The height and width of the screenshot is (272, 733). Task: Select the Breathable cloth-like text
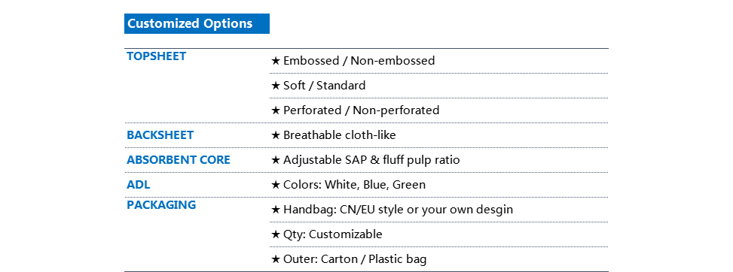click(340, 135)
